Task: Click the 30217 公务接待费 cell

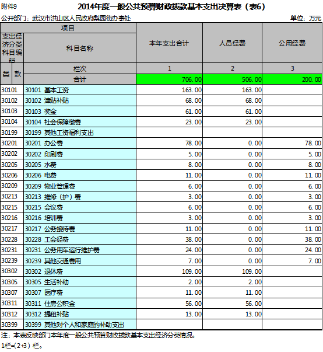Action: click(80, 229)
